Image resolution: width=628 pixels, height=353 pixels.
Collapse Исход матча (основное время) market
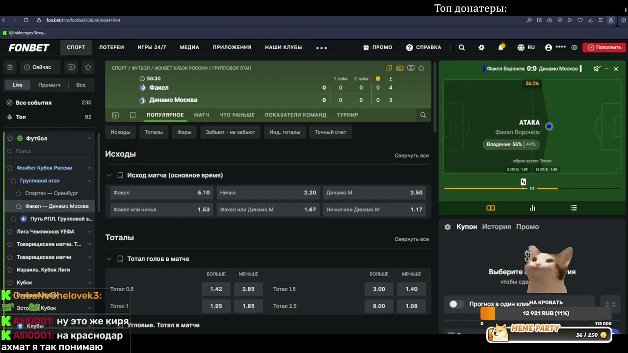109,175
